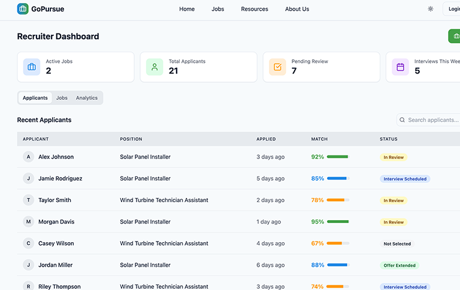Viewport: 460px width, 290px height.
Task: Click the Total Applicants count 21
Action: [173, 71]
